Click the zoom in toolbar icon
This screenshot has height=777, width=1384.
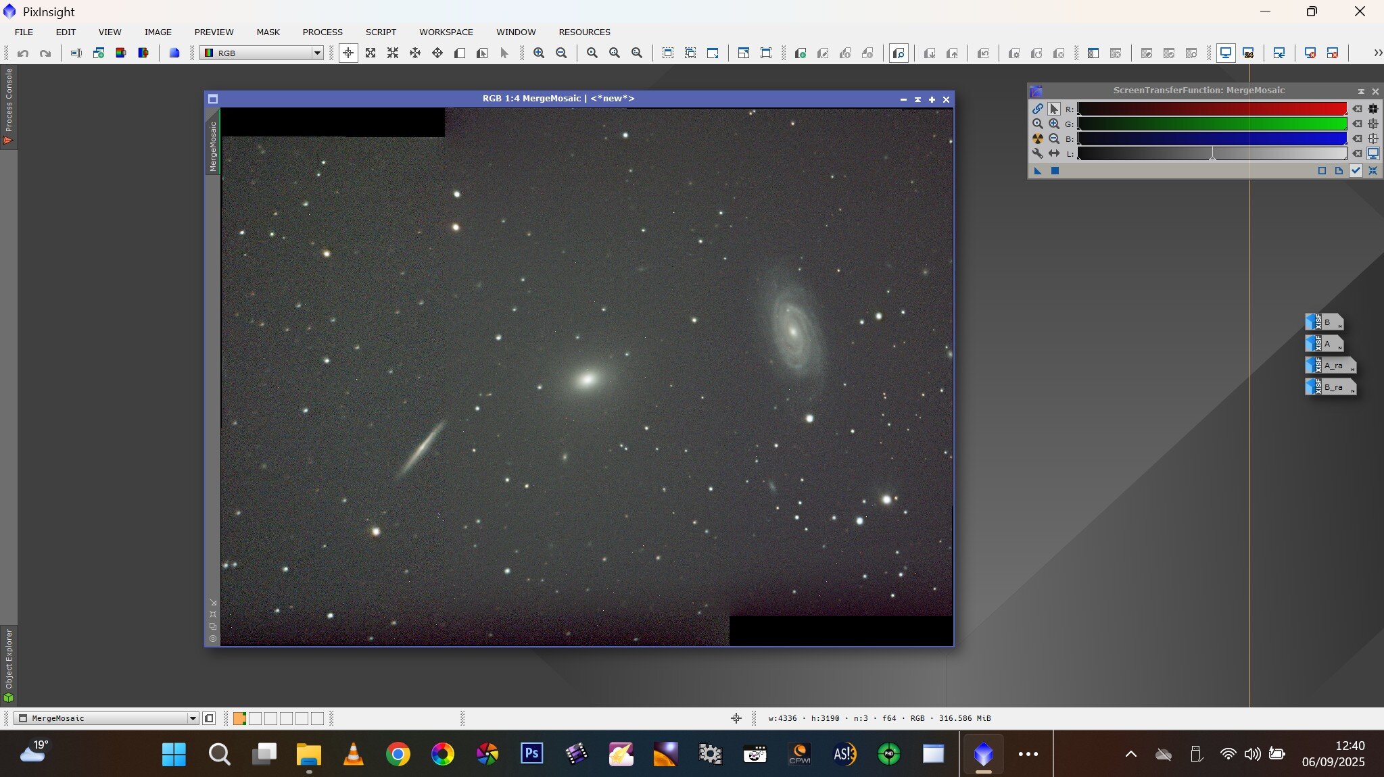point(539,53)
